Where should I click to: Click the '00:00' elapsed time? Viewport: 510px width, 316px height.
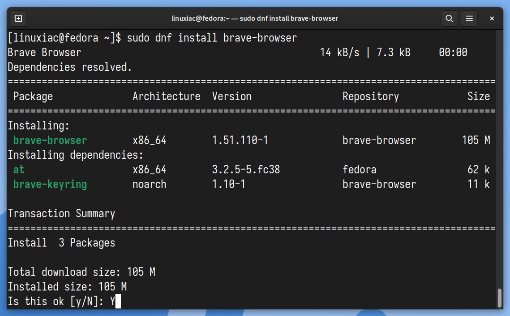tap(453, 52)
